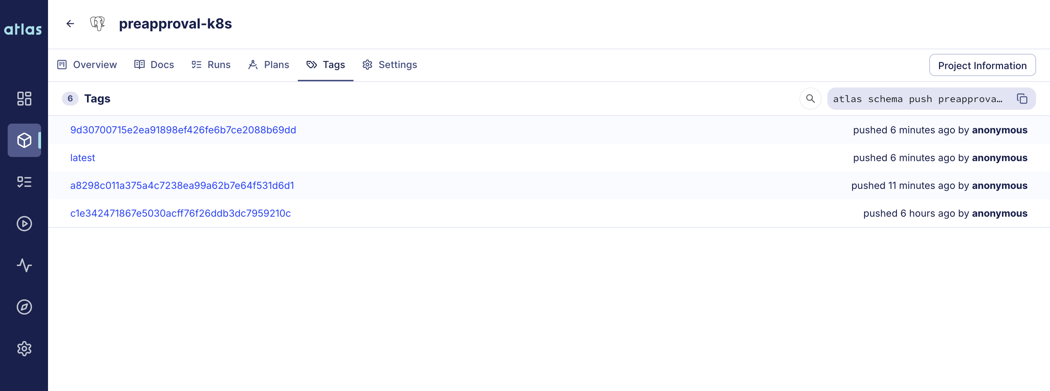Select the cube-shaped schemas icon in sidebar

[24, 140]
